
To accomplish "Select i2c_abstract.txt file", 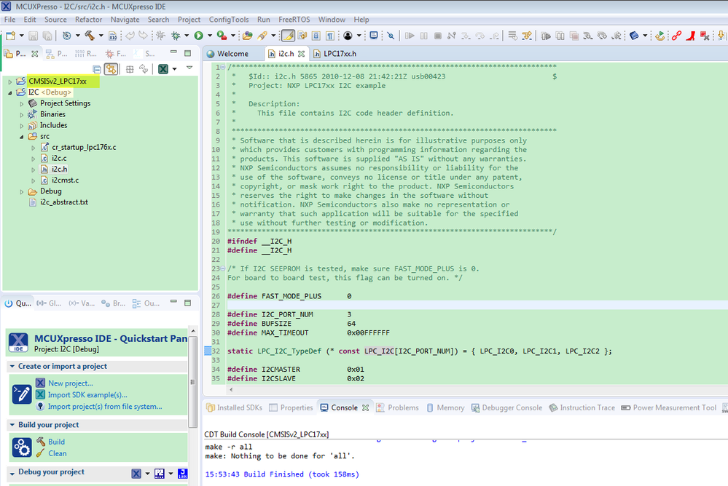I will click(64, 202).
